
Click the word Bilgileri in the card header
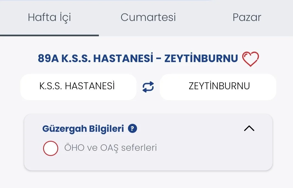click(107, 128)
